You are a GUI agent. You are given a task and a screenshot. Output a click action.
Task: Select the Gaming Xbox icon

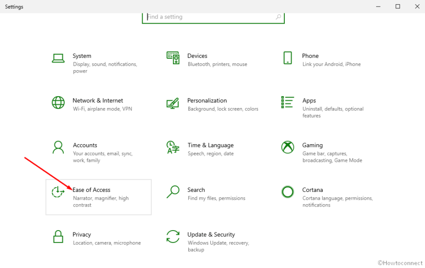tap(287, 147)
